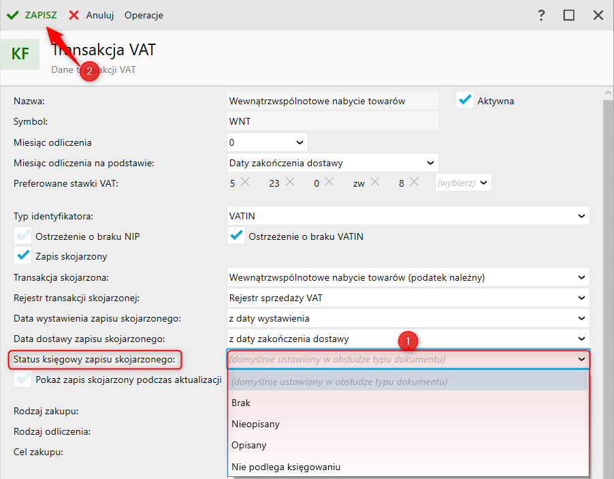
Task: Remove preferred VAT rate 8
Action: click(414, 181)
